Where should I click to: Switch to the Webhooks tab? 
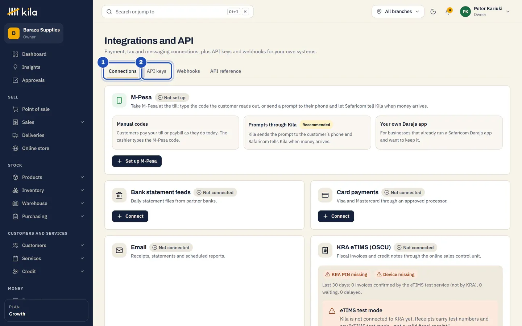coord(188,71)
